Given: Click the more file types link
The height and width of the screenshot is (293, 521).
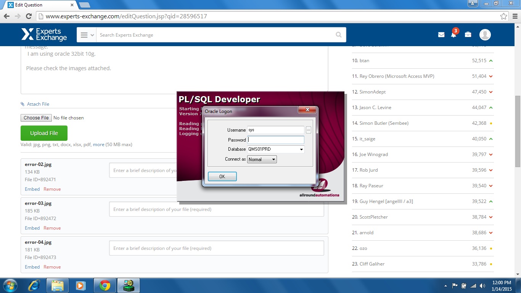Looking at the screenshot, I should pos(98,145).
